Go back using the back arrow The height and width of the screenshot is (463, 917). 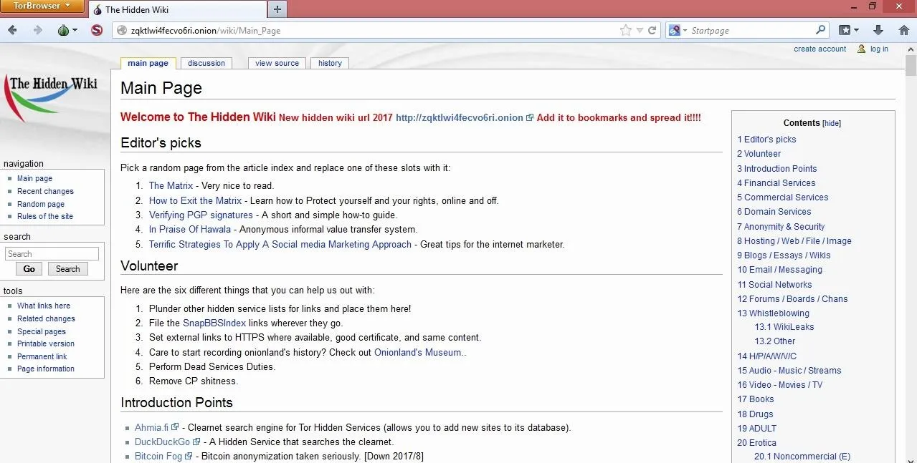tap(12, 30)
